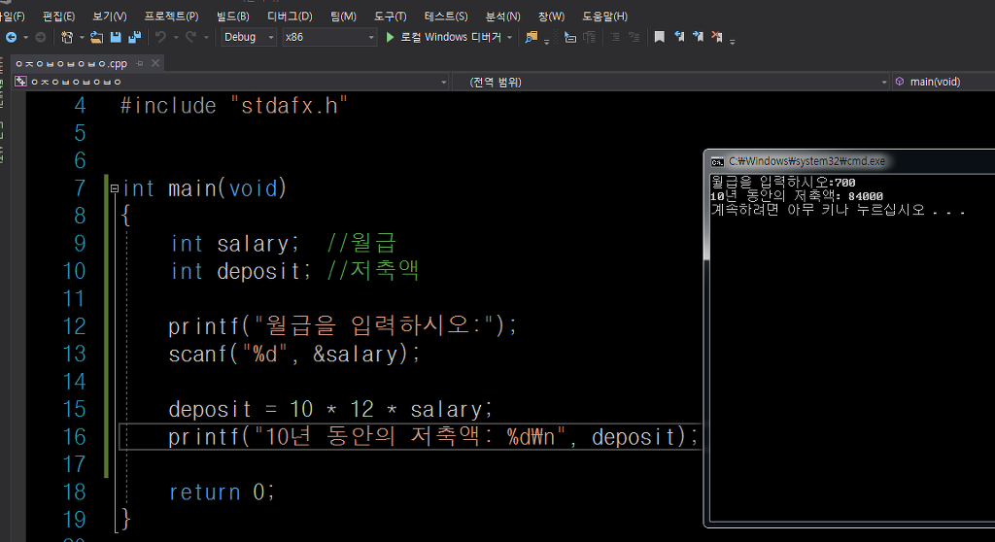Image resolution: width=995 pixels, height=542 pixels.
Task: Open the 분석(N) menu
Action: [502, 16]
